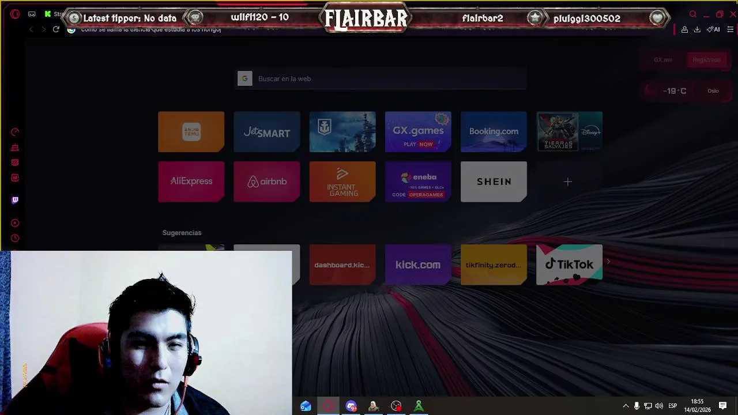738x415 pixels.
Task: Go back to the previous page
Action: tap(31, 29)
